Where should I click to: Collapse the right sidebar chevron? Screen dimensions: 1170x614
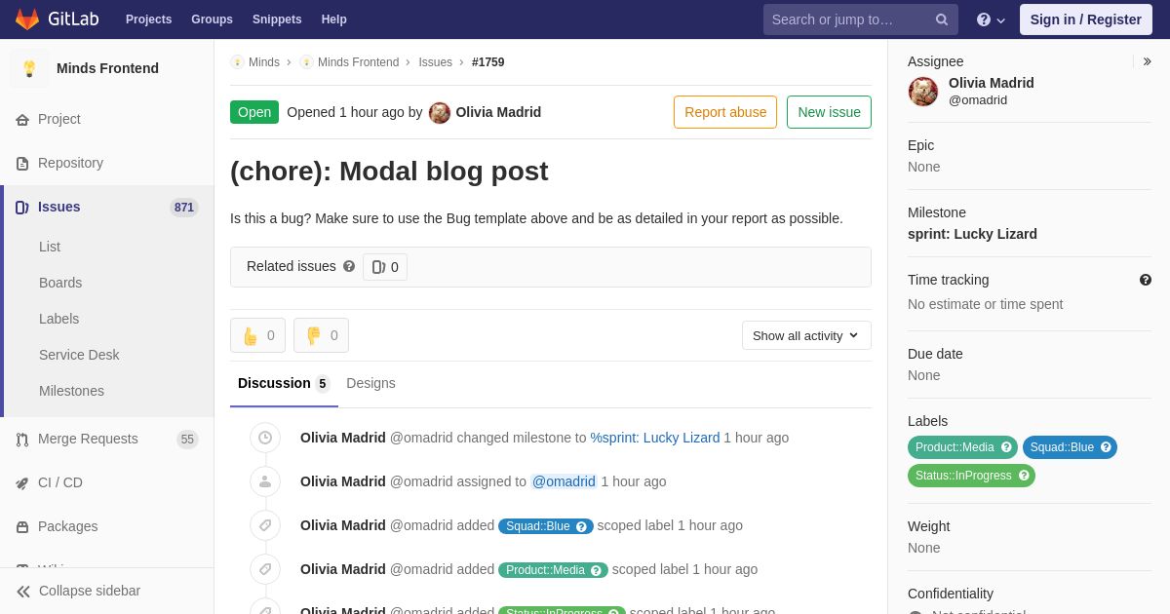click(x=1147, y=61)
